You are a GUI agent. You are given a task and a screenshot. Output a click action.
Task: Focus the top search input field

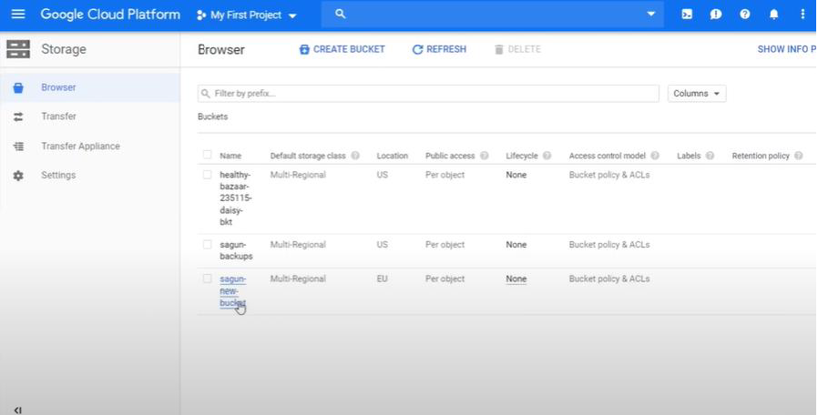coord(492,15)
